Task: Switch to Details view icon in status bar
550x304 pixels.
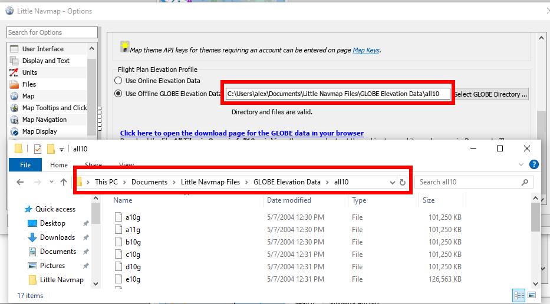Action: click(519, 296)
